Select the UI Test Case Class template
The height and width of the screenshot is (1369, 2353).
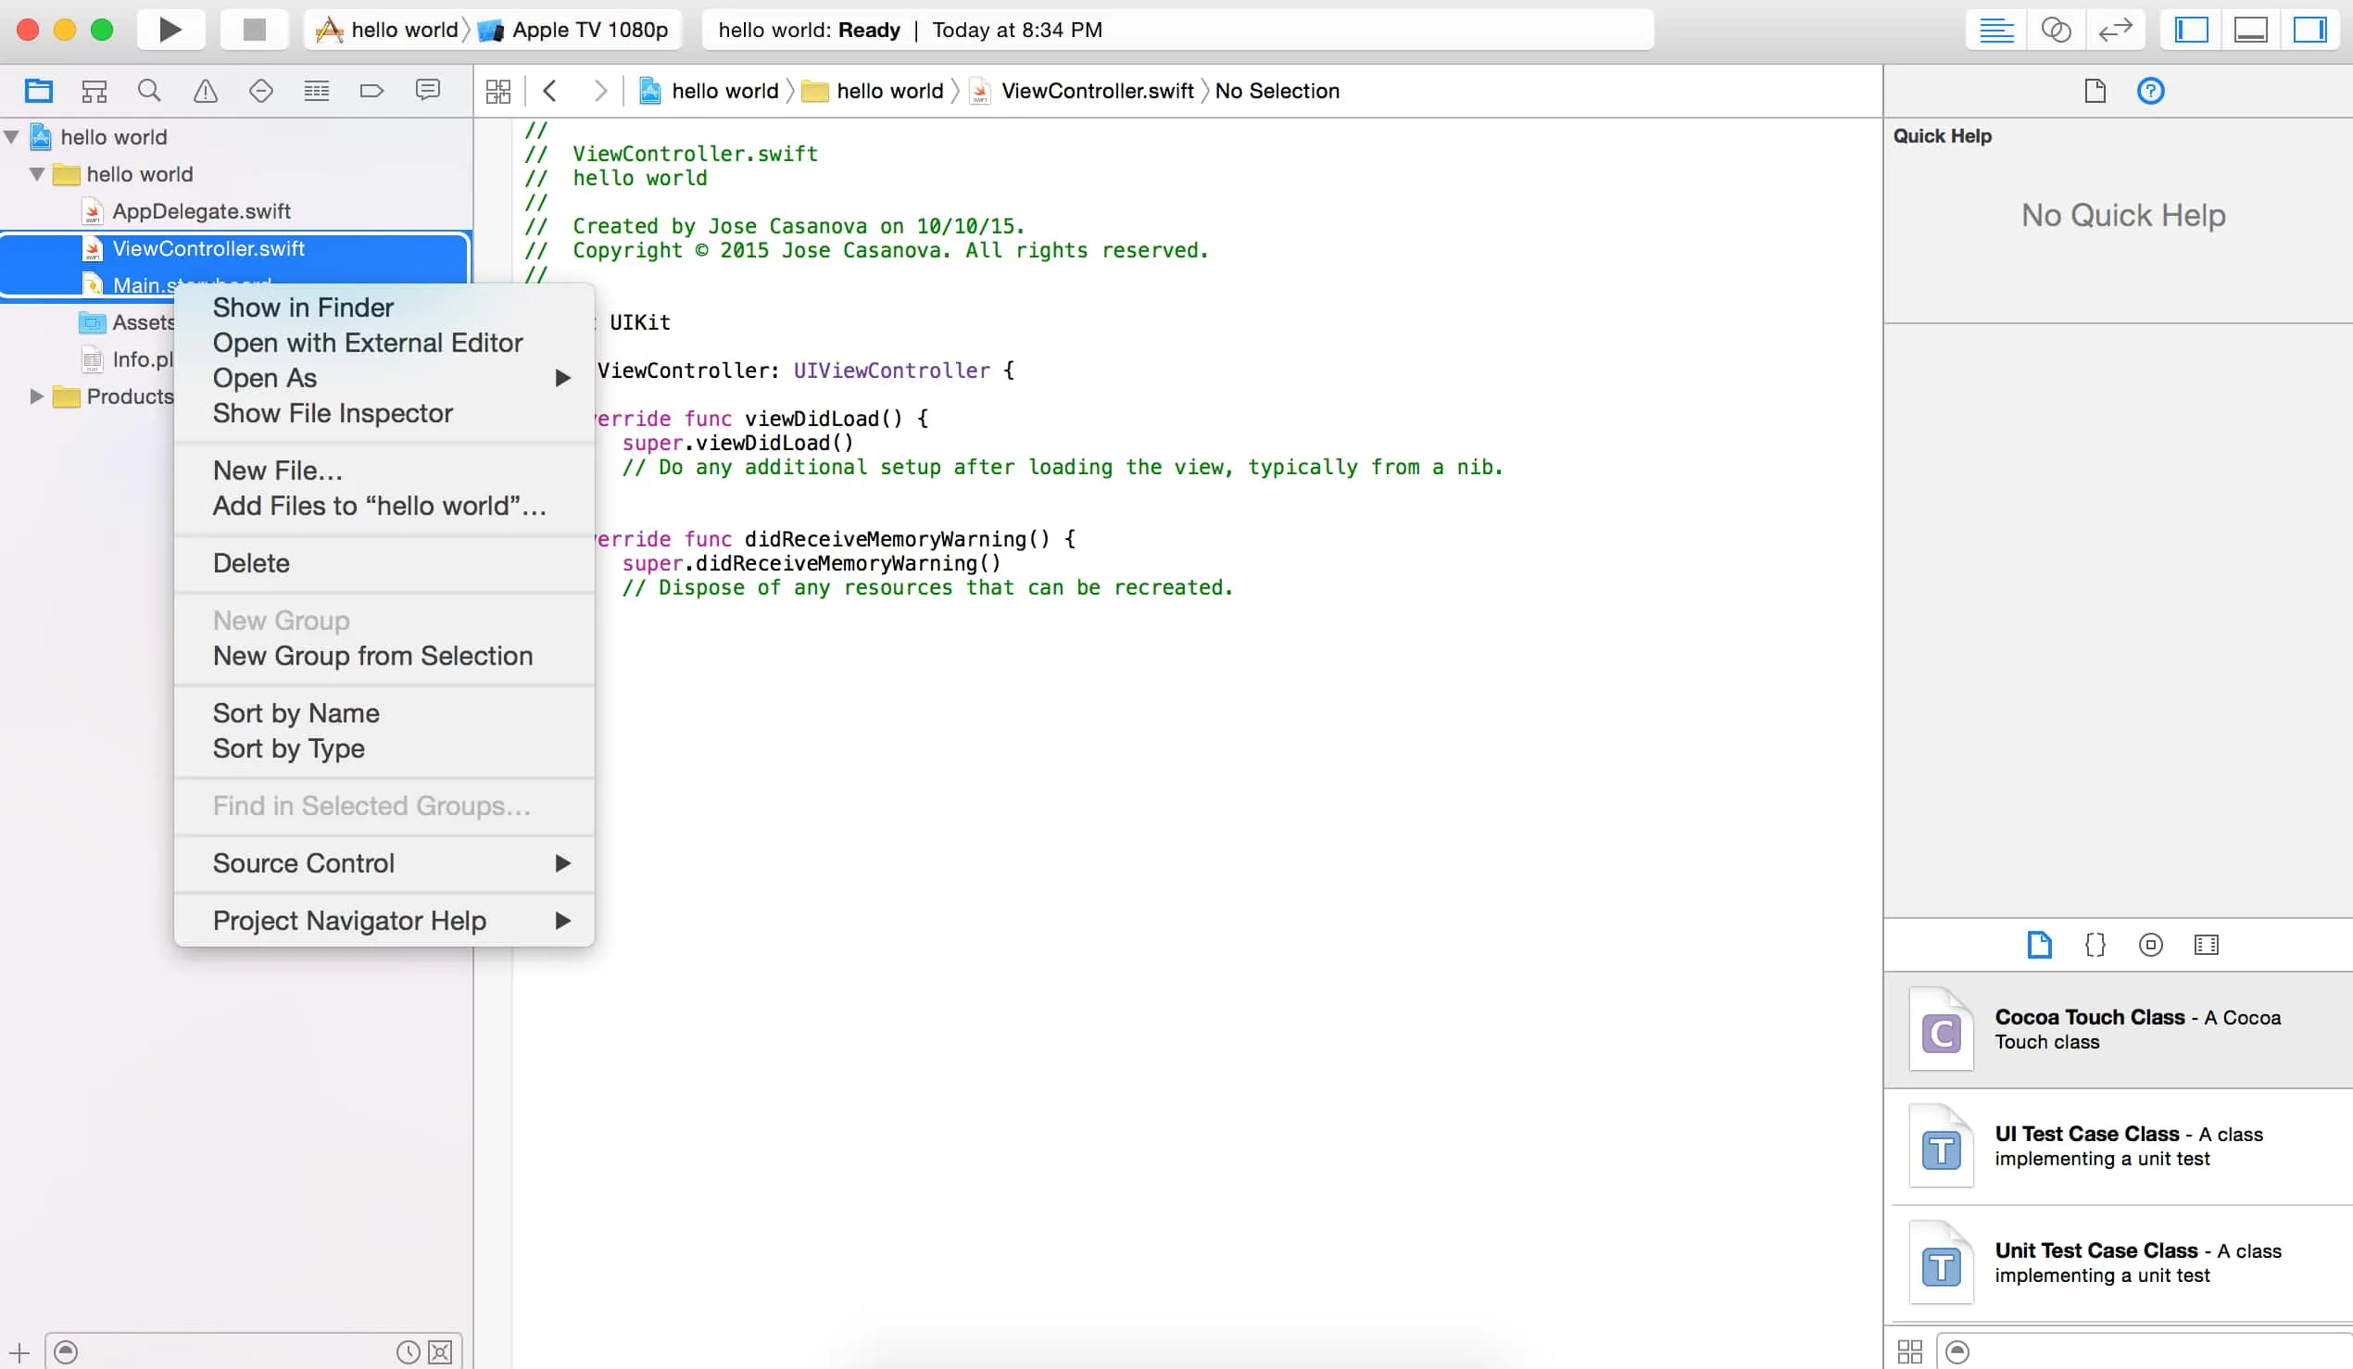[2118, 1146]
